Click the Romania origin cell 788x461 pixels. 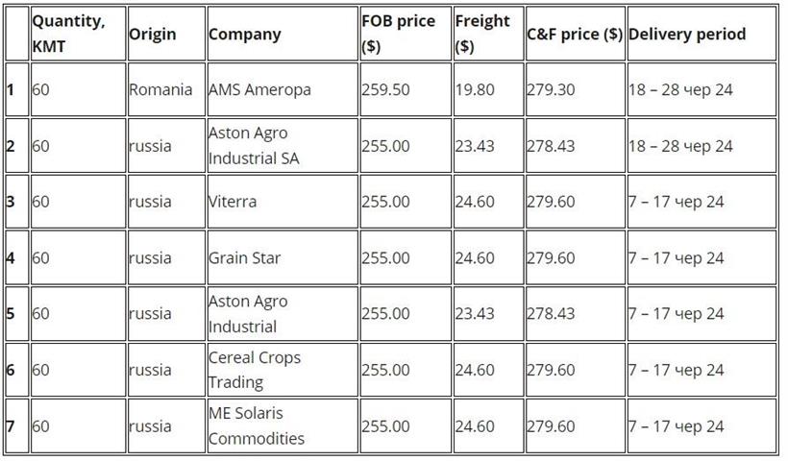160,89
